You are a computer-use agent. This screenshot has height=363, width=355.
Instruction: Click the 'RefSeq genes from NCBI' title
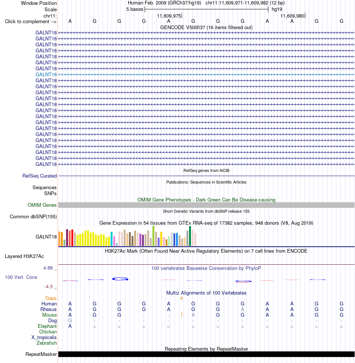tap(206, 170)
